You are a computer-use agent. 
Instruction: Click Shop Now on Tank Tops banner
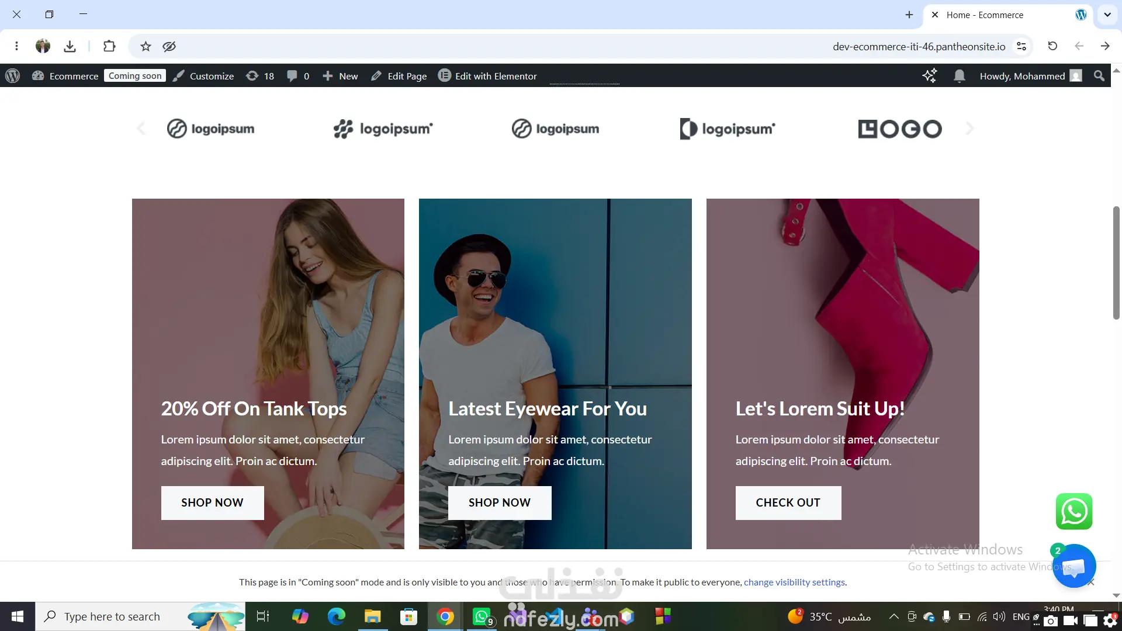(212, 502)
